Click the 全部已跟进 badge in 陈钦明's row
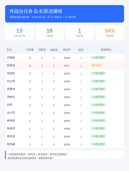 pyautogui.click(x=98, y=128)
